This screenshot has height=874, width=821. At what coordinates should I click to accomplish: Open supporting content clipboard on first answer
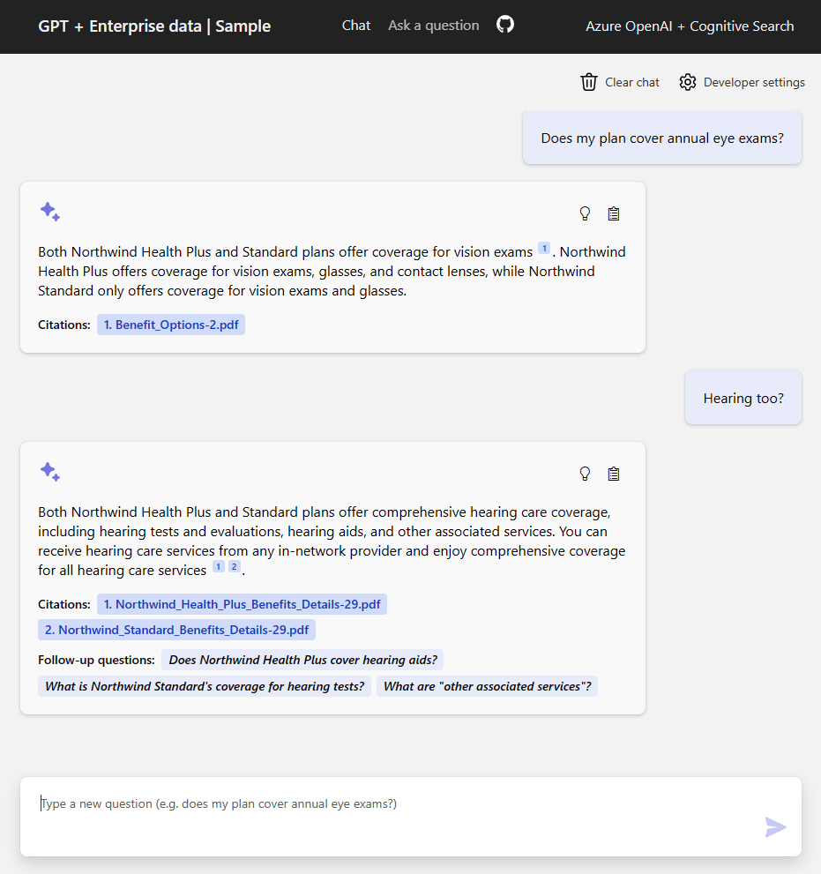point(614,213)
